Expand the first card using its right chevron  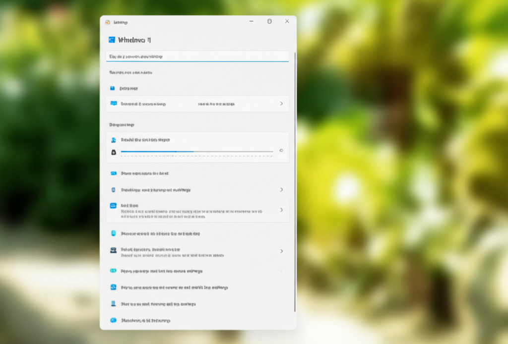coord(281,104)
